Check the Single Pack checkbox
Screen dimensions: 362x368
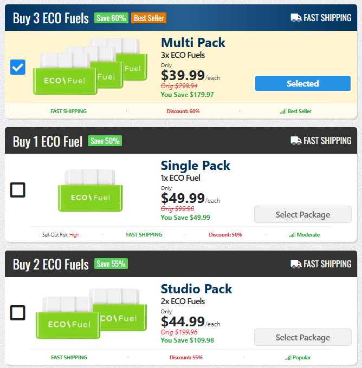tap(18, 190)
